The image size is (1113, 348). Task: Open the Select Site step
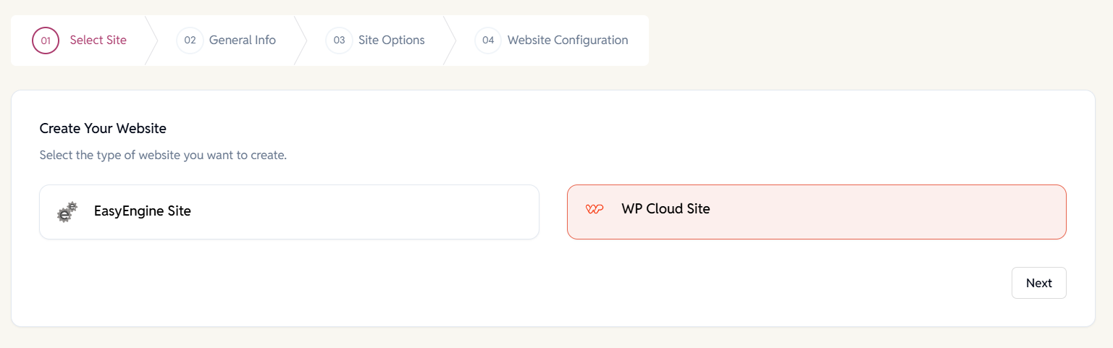(98, 41)
